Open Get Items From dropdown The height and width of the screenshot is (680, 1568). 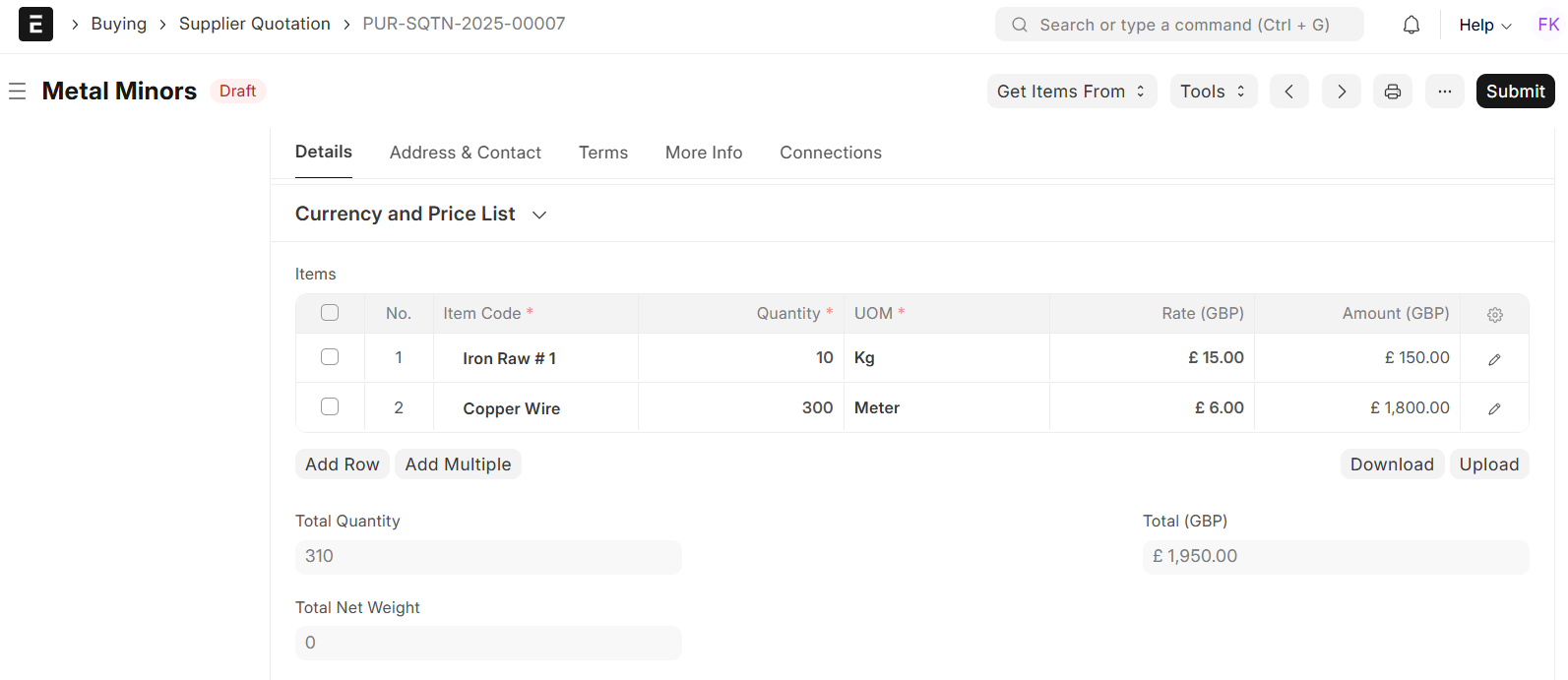pos(1071,92)
